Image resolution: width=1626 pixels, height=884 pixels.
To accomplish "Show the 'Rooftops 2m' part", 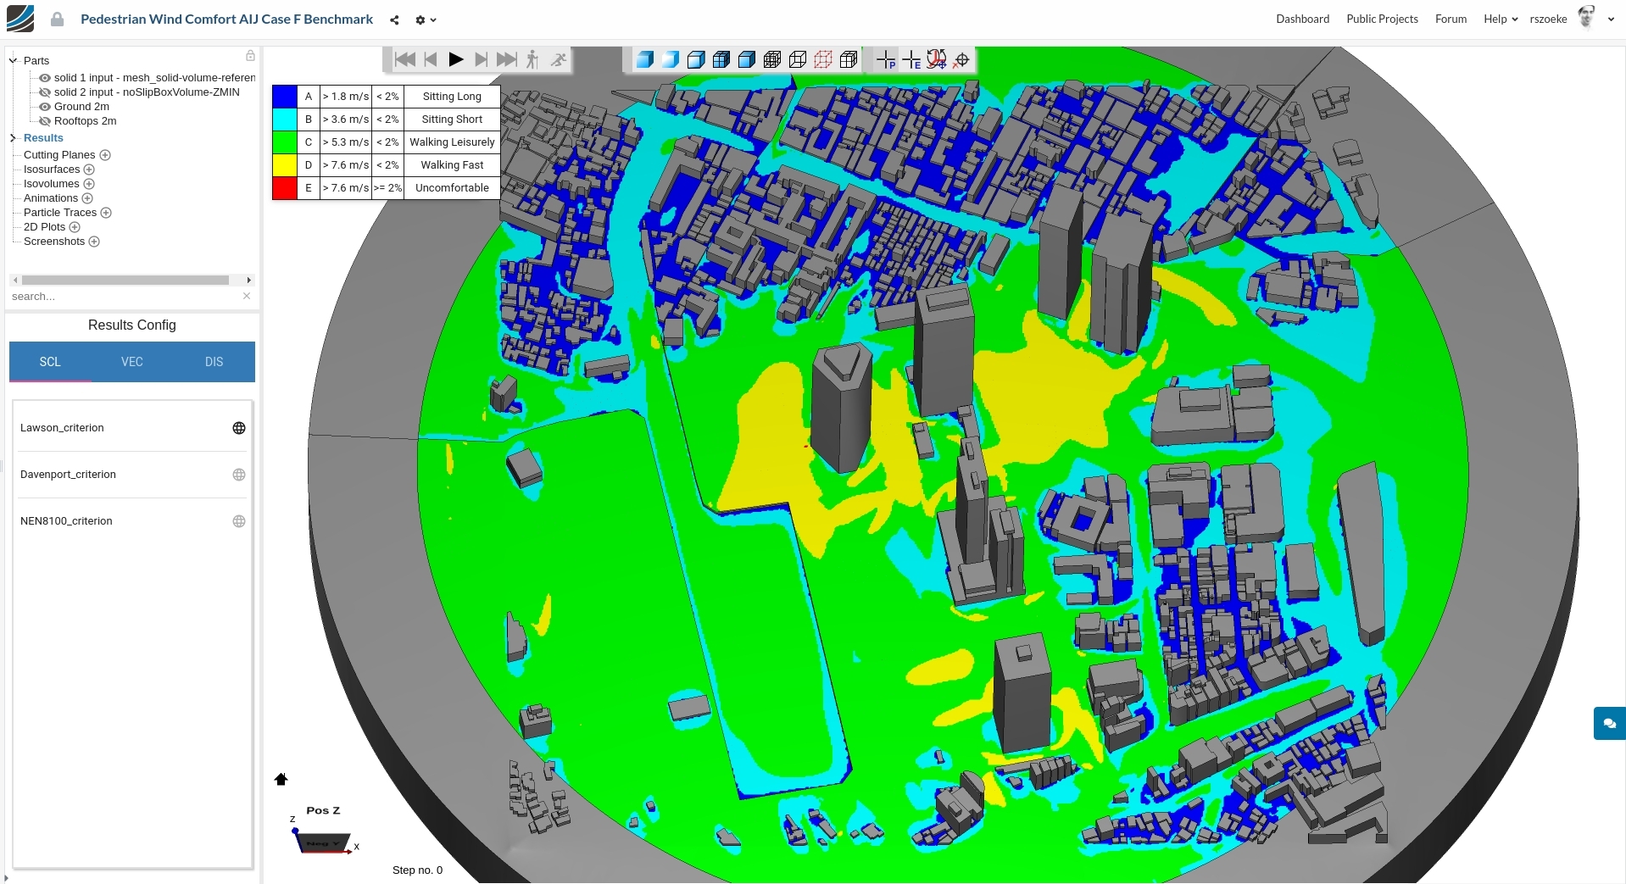I will (44, 121).
